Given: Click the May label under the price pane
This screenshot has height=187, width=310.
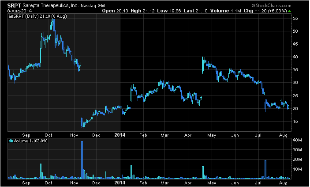Looking at the screenshot, I should click(x=212, y=135).
